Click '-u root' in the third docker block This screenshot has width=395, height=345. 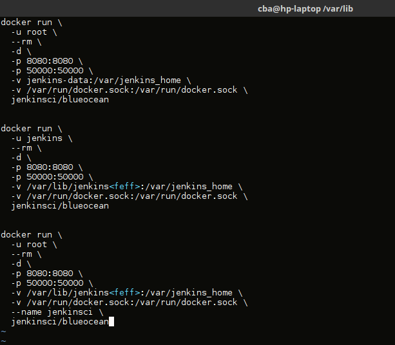(34, 245)
